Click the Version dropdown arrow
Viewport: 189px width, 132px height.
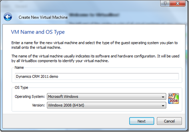click(x=163, y=105)
